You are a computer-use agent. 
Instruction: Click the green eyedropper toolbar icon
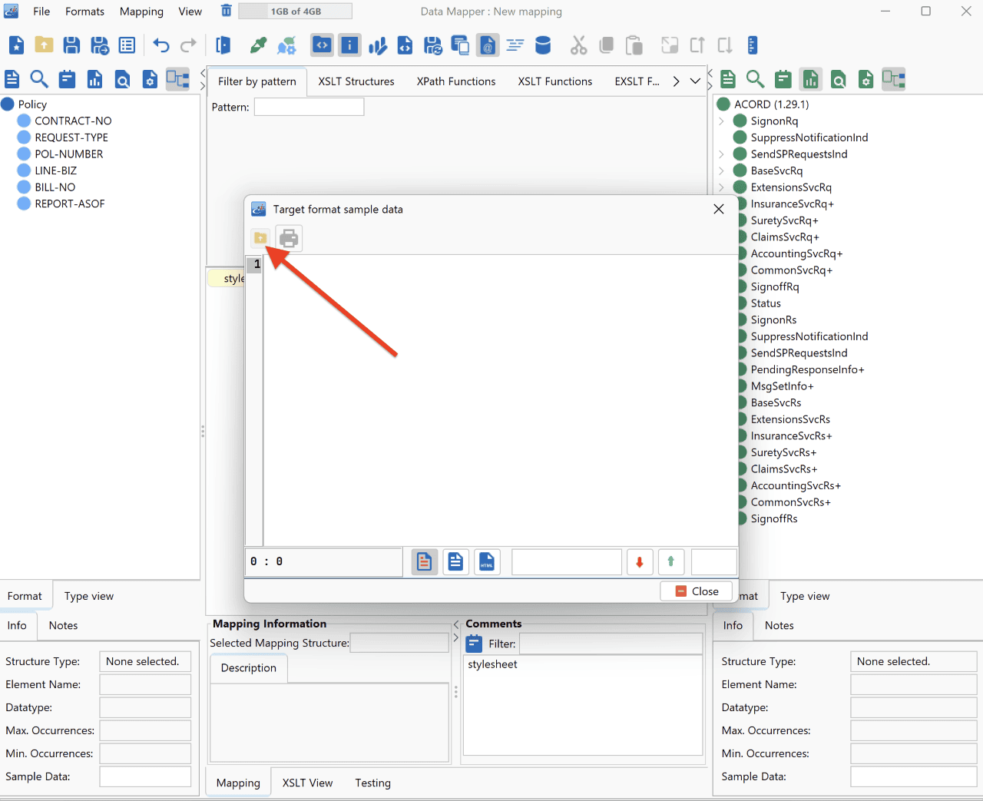[x=259, y=45]
